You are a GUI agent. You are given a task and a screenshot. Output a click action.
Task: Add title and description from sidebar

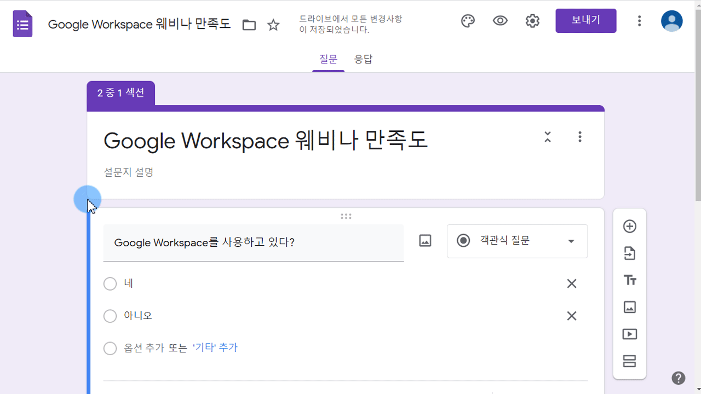pyautogui.click(x=630, y=280)
